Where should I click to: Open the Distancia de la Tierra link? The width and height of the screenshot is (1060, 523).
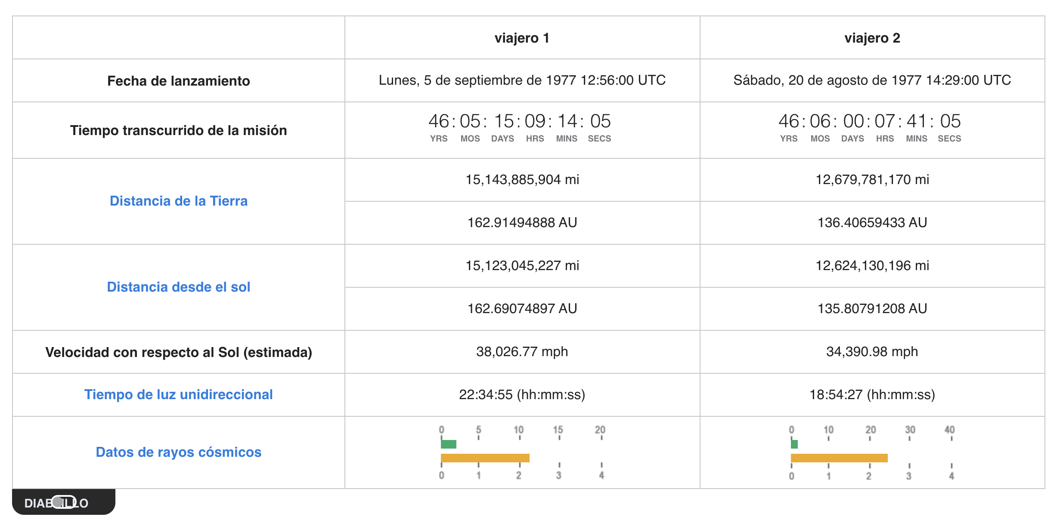178,201
